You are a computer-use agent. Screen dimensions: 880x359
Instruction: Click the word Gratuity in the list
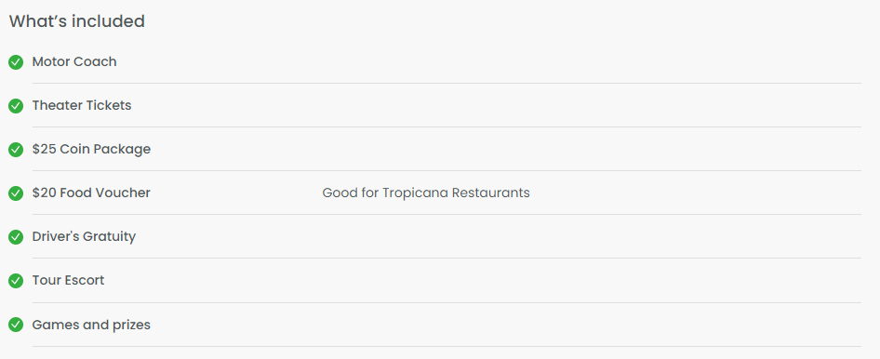[x=110, y=237]
